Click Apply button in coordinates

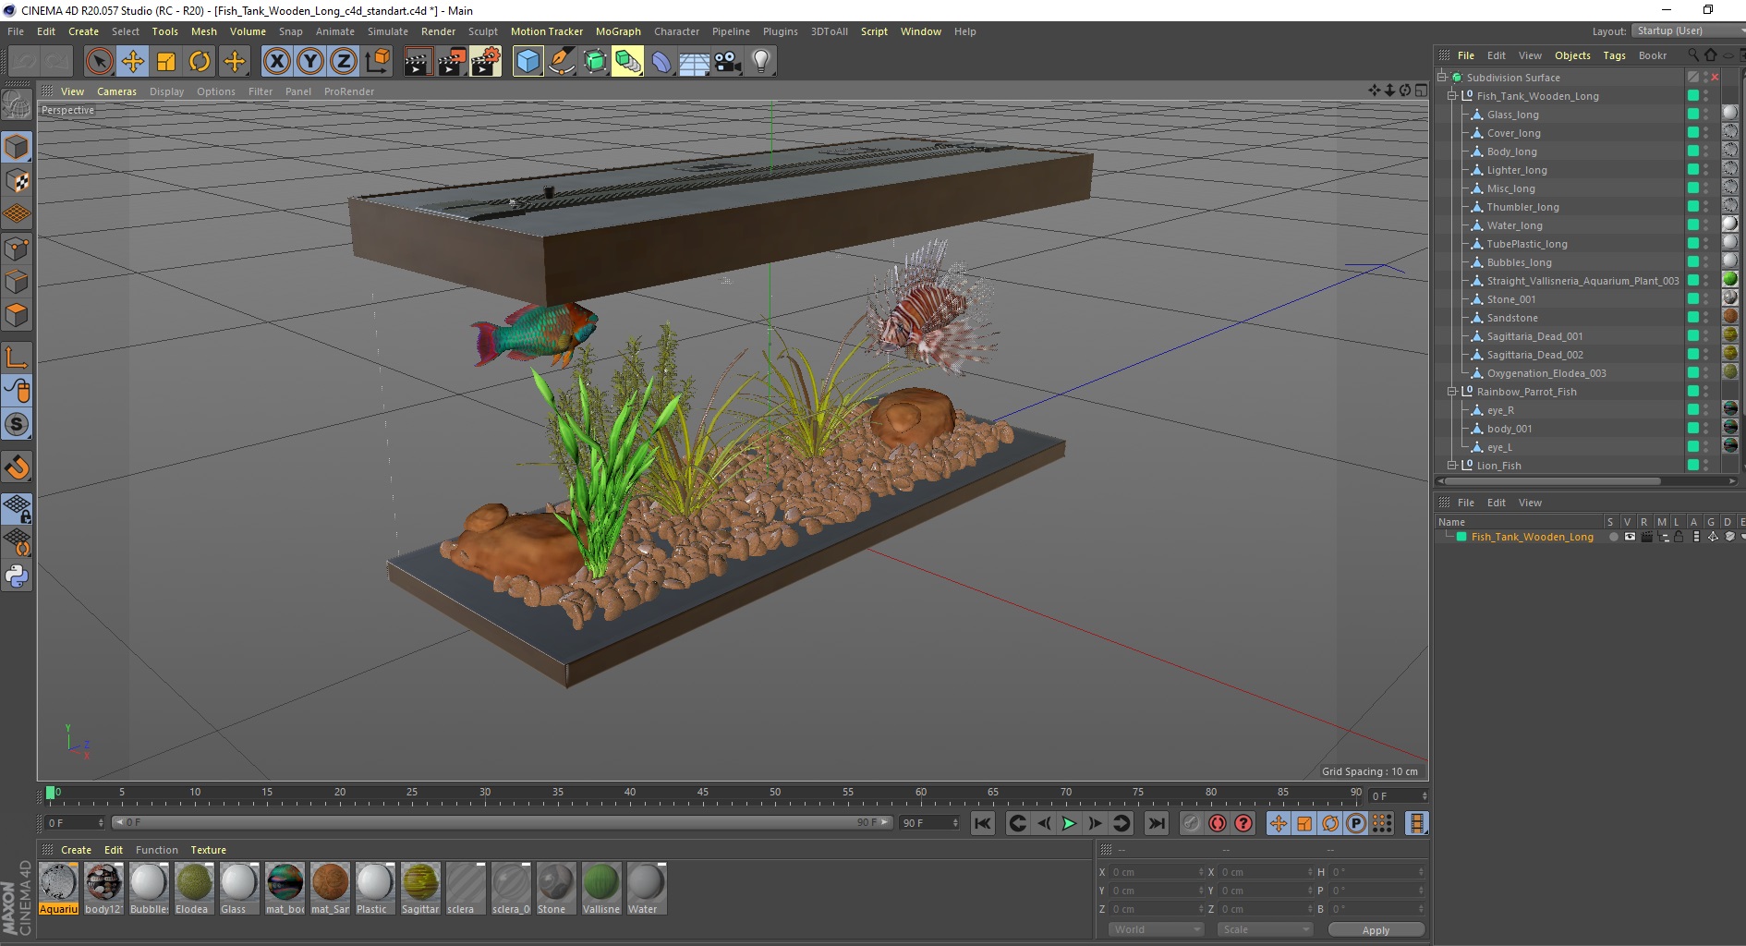pos(1376,929)
